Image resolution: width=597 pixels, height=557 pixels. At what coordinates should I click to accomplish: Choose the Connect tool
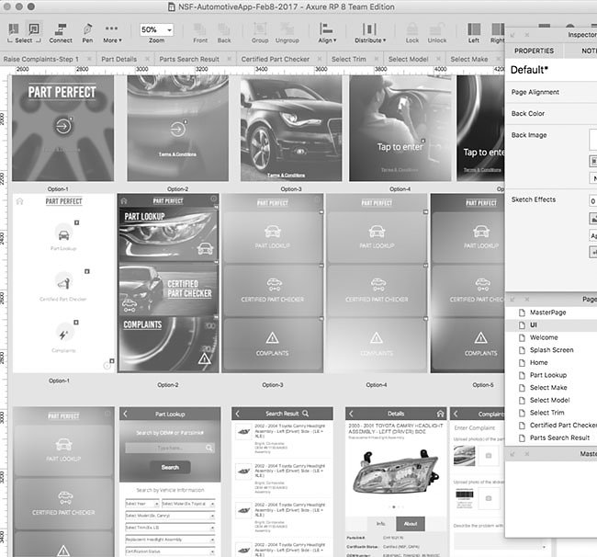(x=60, y=33)
